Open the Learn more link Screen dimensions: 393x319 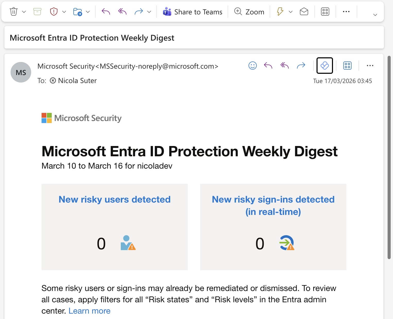pyautogui.click(x=89, y=311)
